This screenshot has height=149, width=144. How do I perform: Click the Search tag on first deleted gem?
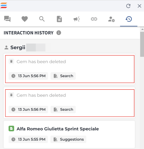coord(63,76)
